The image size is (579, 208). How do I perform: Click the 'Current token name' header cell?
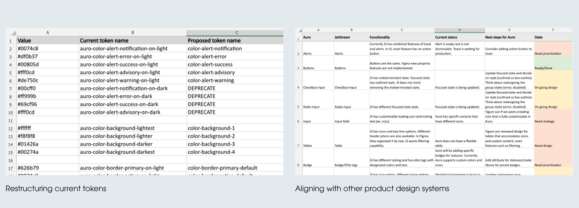[x=133, y=41]
